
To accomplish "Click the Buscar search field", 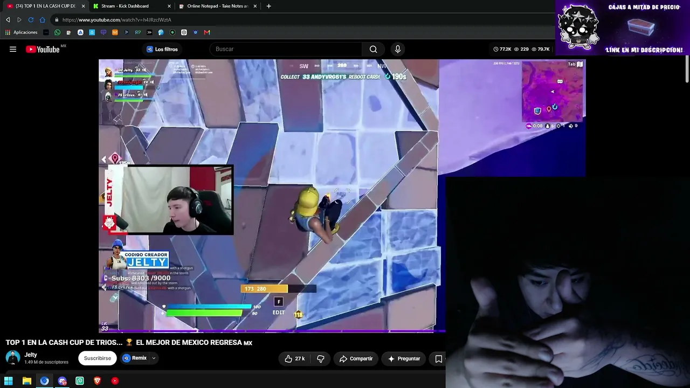I will click(286, 49).
